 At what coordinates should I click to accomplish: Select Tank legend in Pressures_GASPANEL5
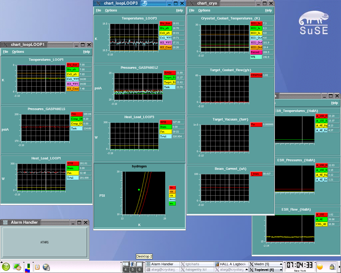[x=77, y=129]
